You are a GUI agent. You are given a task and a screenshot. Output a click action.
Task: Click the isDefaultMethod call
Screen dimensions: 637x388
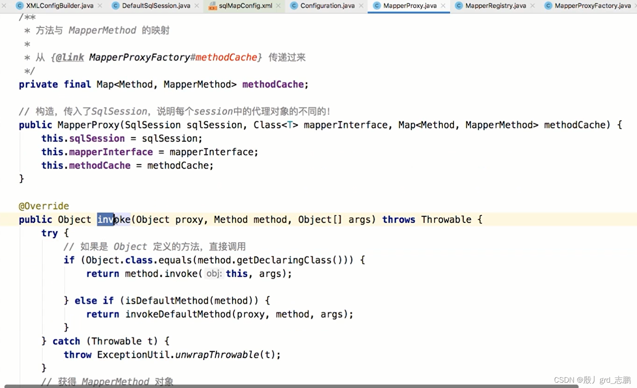coord(167,300)
